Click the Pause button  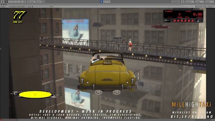[105, 2]
